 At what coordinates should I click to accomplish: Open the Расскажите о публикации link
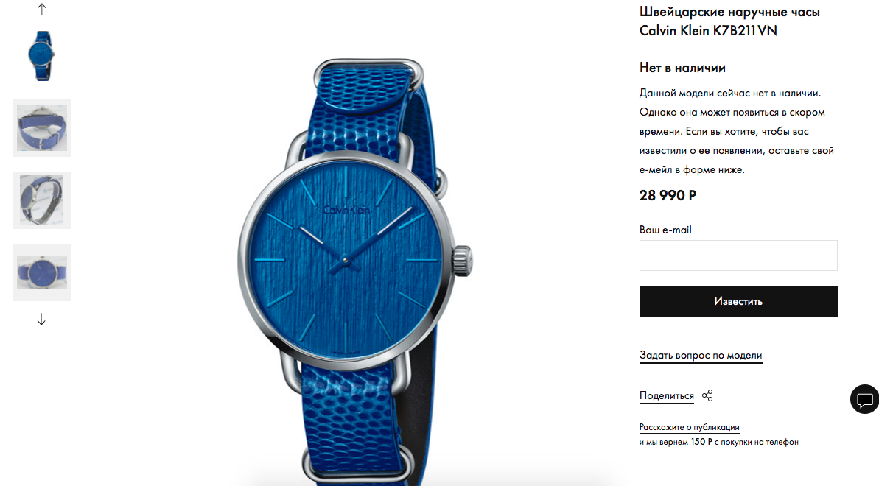pos(690,427)
